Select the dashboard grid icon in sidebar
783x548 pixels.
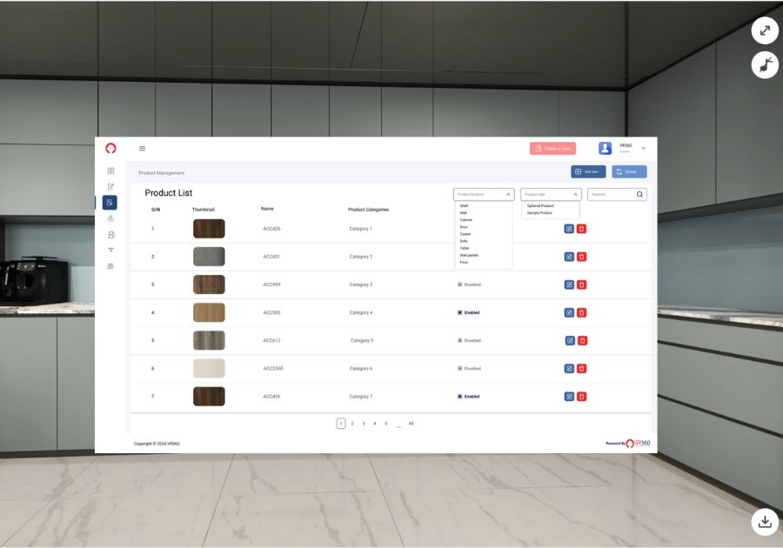[110, 170]
